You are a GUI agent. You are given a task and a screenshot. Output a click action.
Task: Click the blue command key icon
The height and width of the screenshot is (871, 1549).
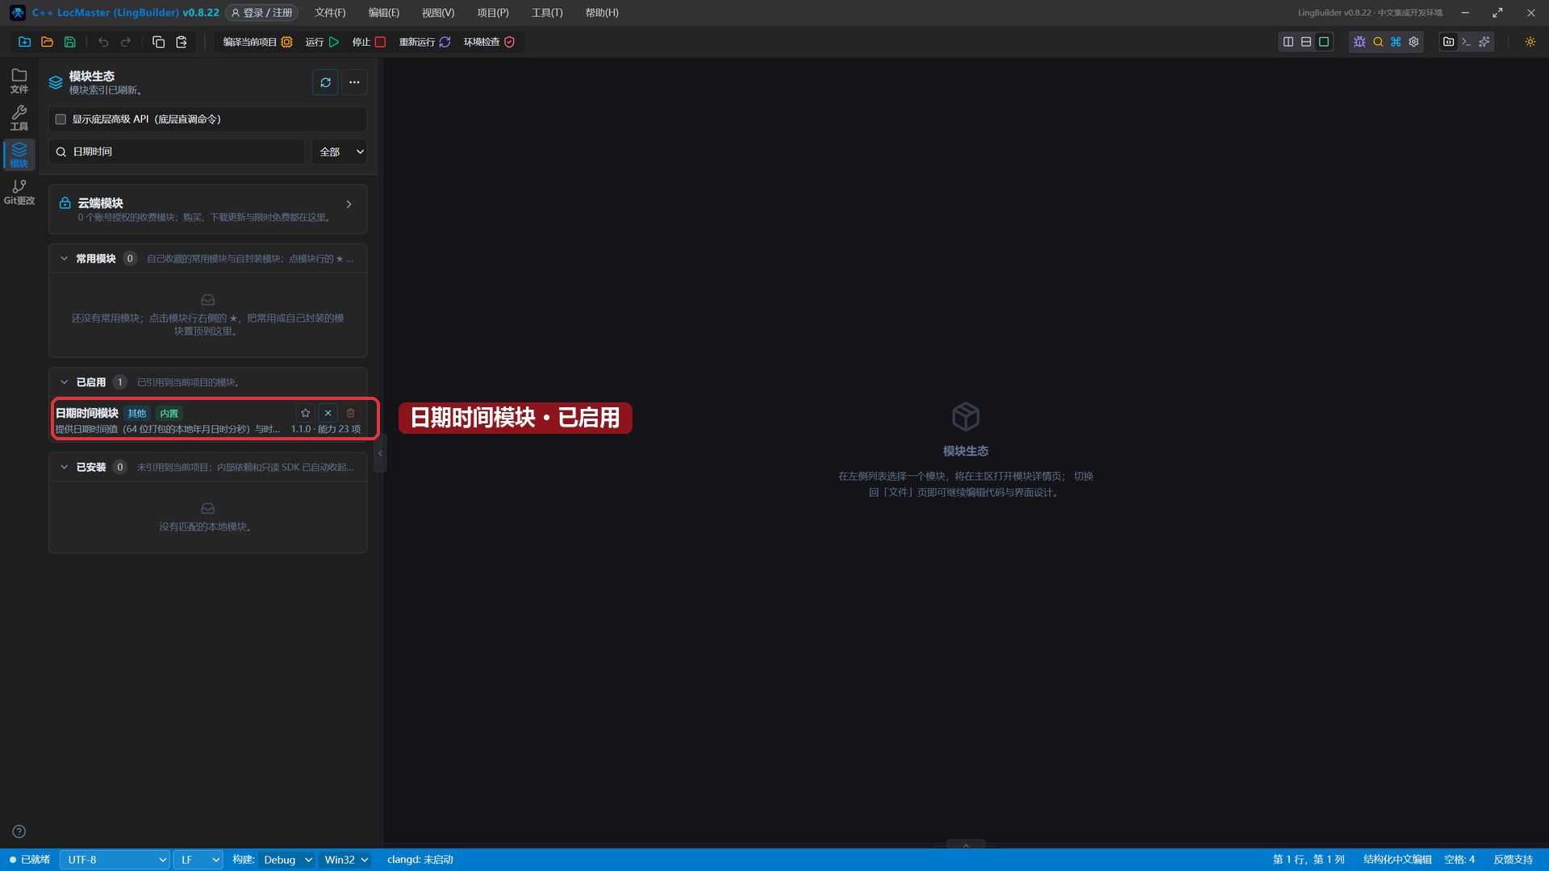click(x=1396, y=42)
